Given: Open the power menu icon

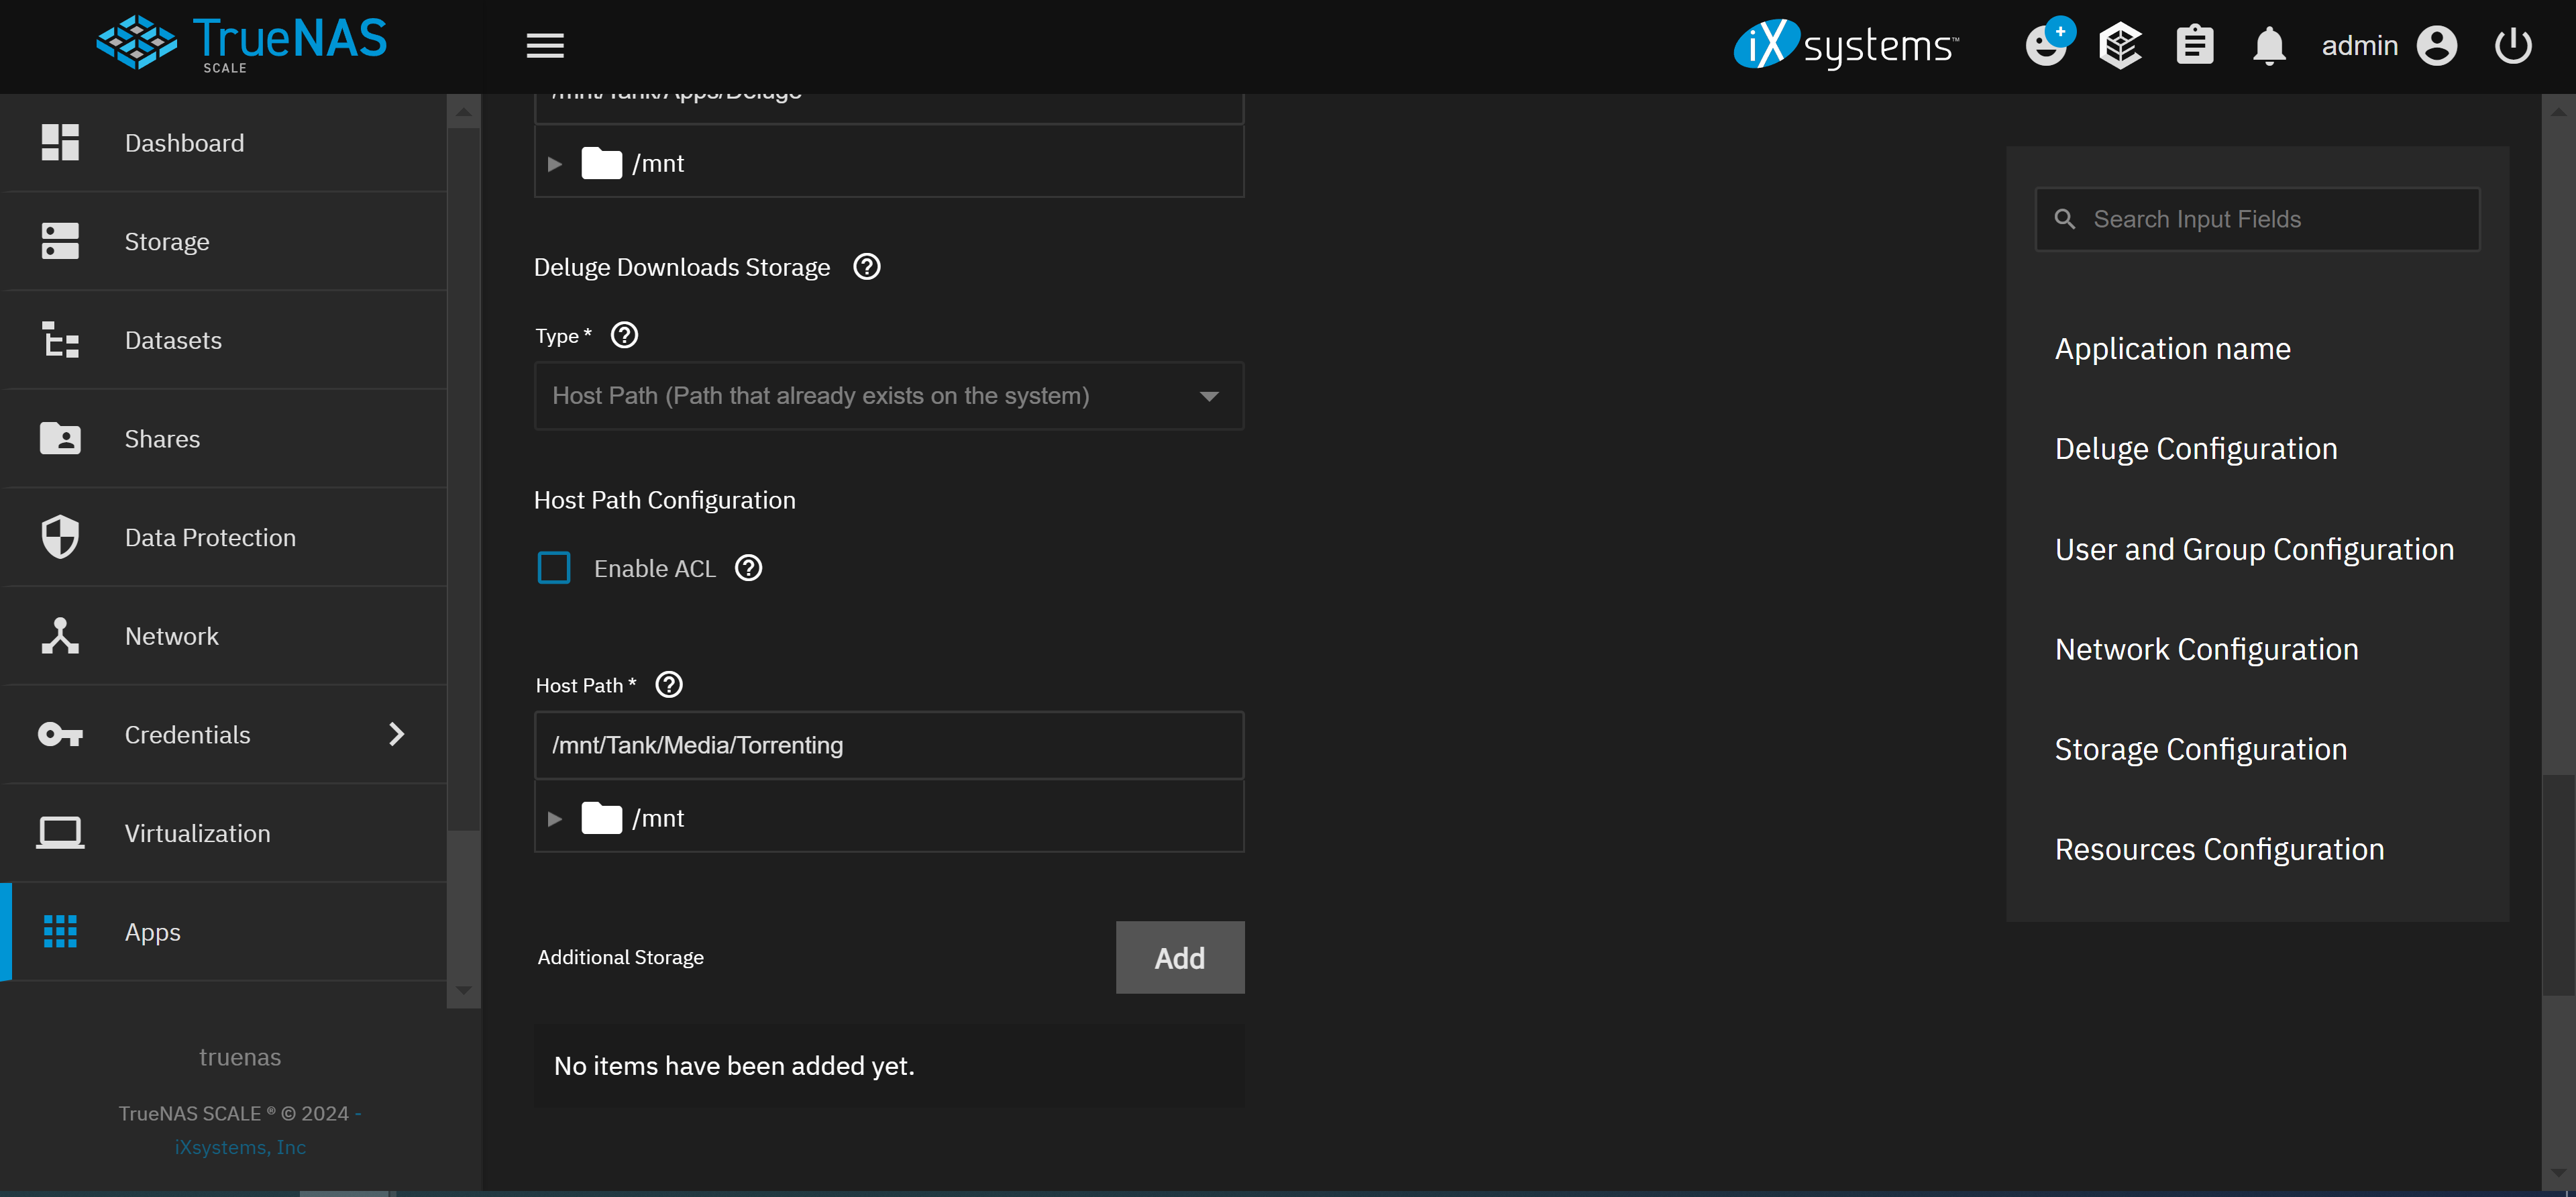Looking at the screenshot, I should tap(2513, 45).
